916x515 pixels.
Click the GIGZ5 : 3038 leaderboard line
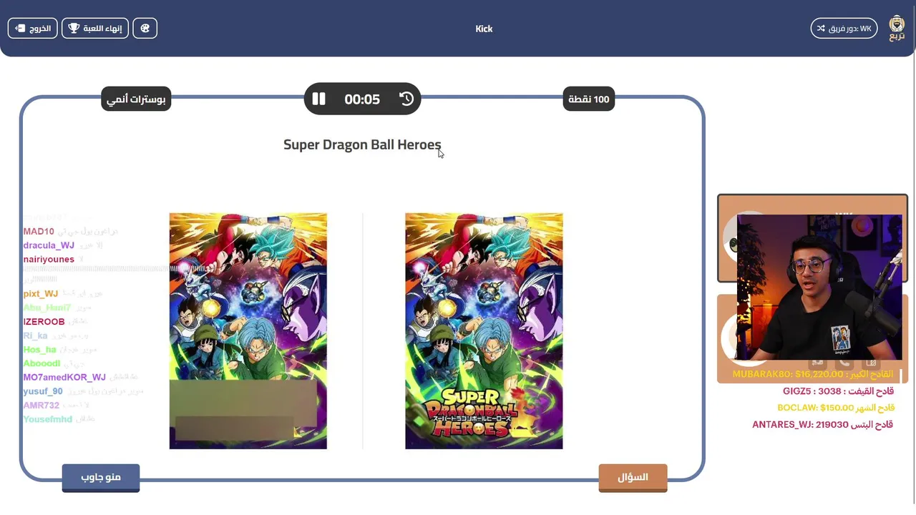[838, 391]
